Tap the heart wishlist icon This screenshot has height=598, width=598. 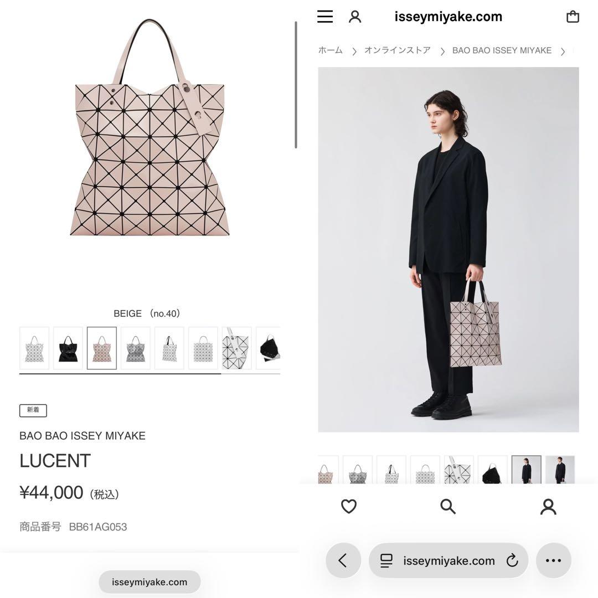click(349, 507)
